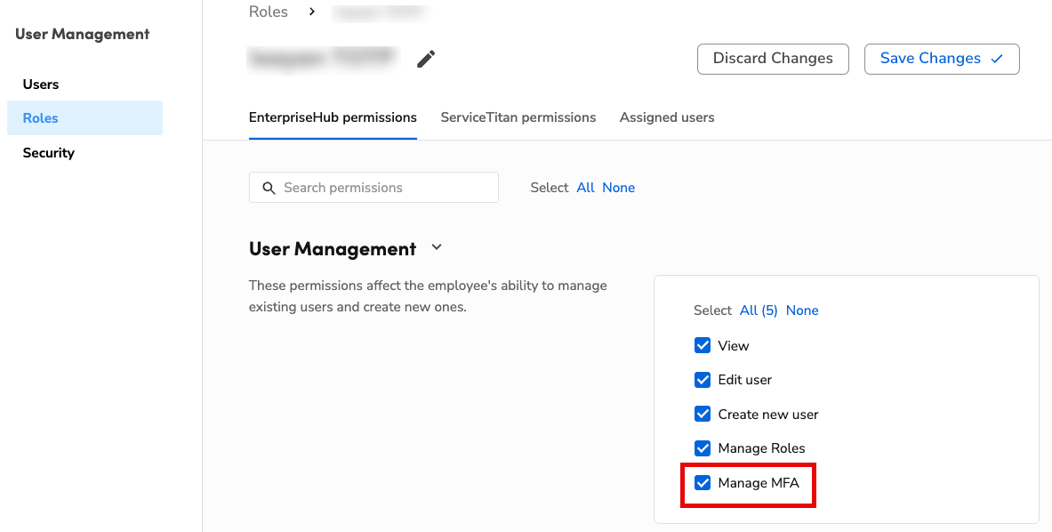Screen dimensions: 1052x532
Task: Collapse the User Management section chevron
Action: point(436,247)
